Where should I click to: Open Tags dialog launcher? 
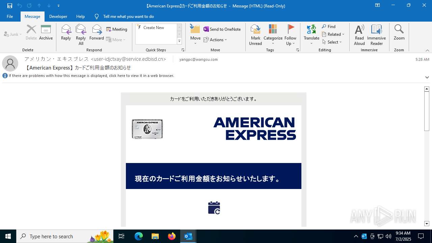pyautogui.click(x=298, y=50)
